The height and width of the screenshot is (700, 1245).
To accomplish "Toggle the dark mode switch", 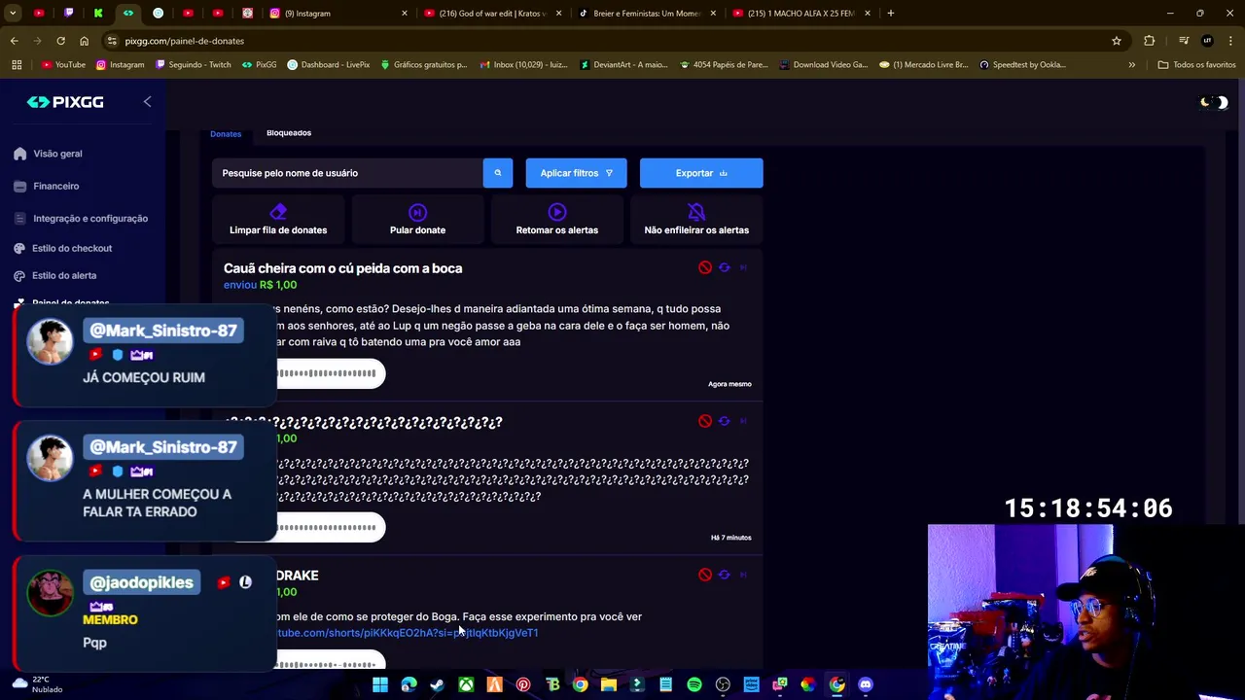I will (x=1215, y=102).
